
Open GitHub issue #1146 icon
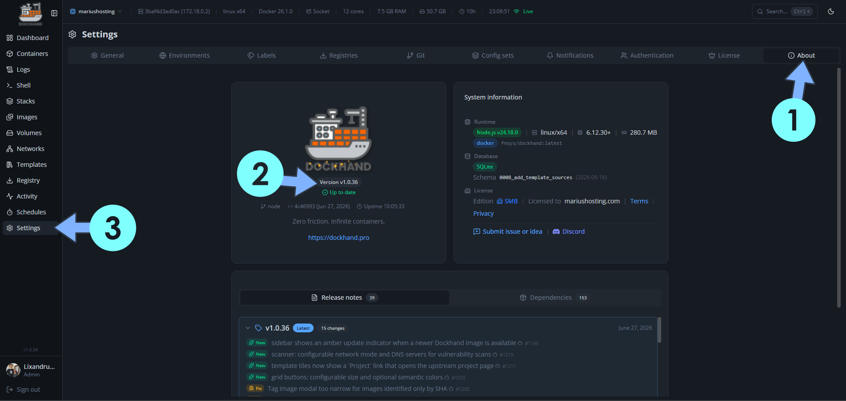click(520, 343)
